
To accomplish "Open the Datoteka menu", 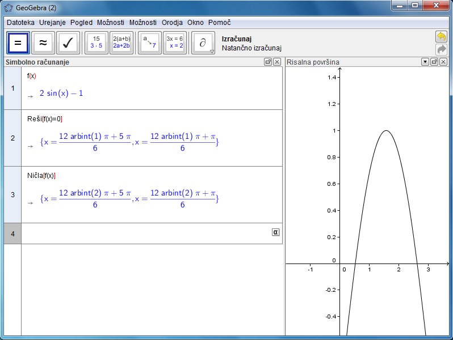I will click(x=20, y=22).
